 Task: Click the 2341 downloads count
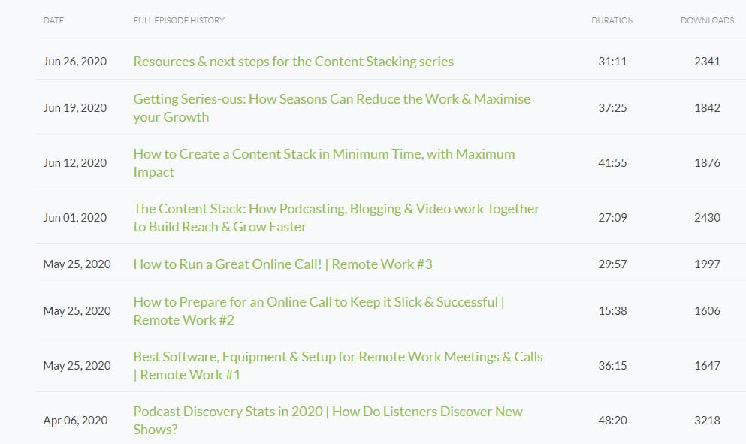pos(706,61)
